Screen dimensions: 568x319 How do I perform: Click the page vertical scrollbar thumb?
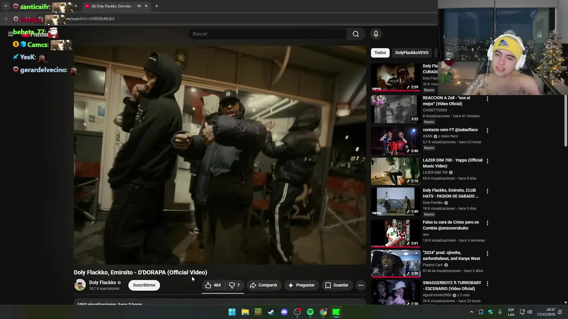click(565, 120)
